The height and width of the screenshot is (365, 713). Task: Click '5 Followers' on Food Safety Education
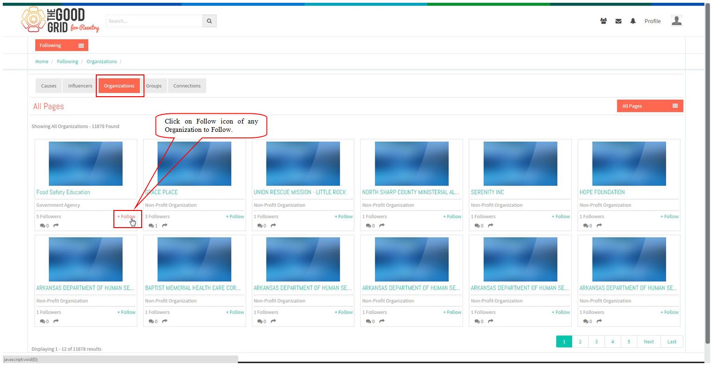click(49, 217)
